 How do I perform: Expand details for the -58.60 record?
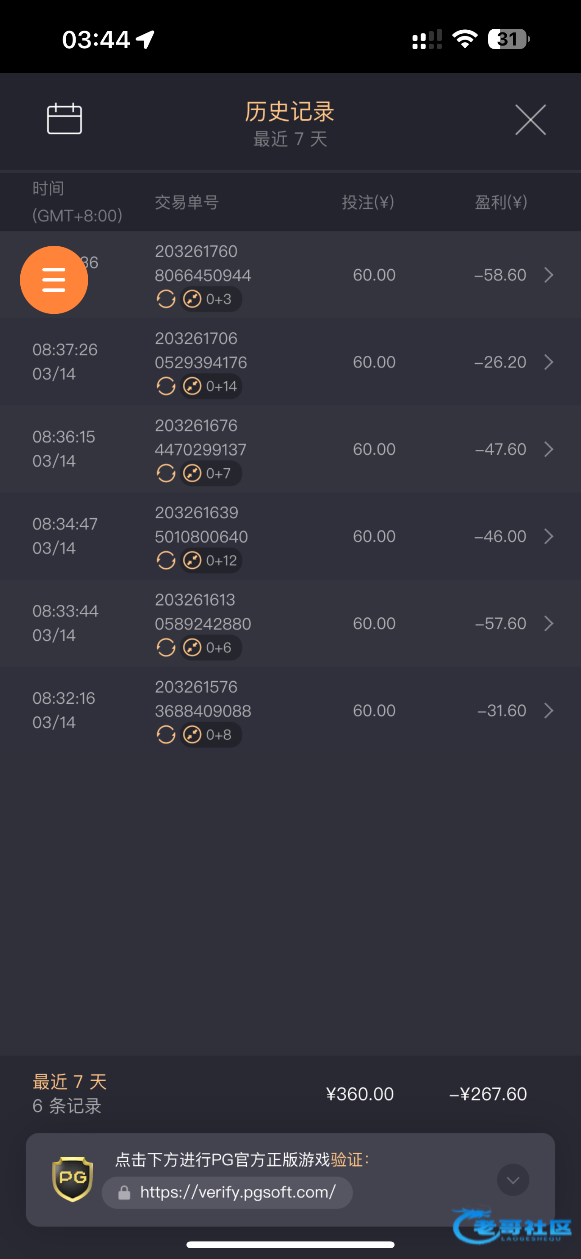[x=549, y=275]
